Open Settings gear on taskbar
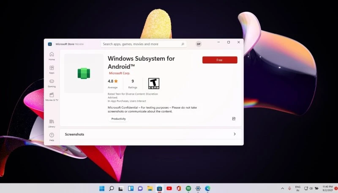 (x=198, y=188)
